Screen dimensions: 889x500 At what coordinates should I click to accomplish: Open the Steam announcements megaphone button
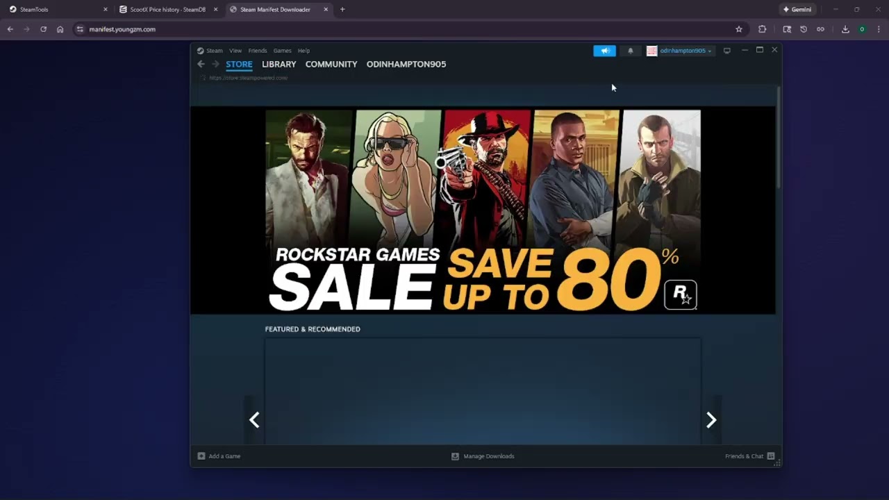pyautogui.click(x=604, y=51)
